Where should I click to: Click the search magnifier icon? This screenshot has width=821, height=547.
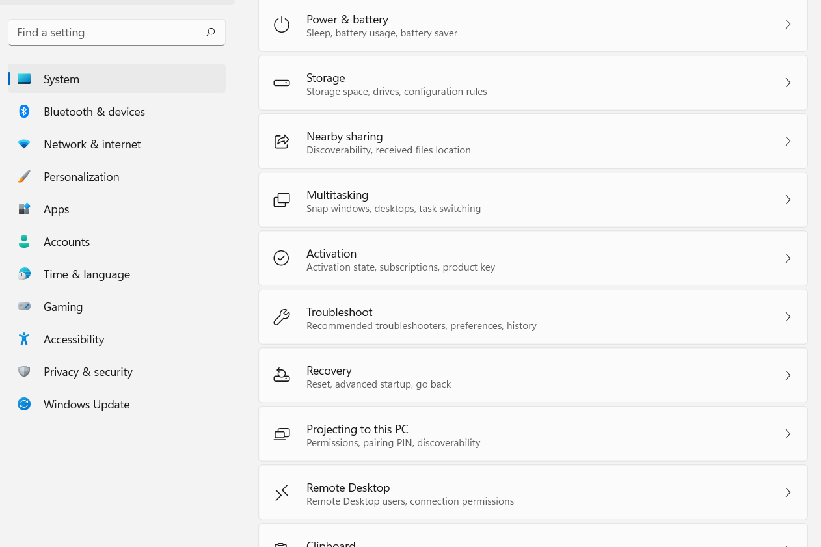(210, 33)
